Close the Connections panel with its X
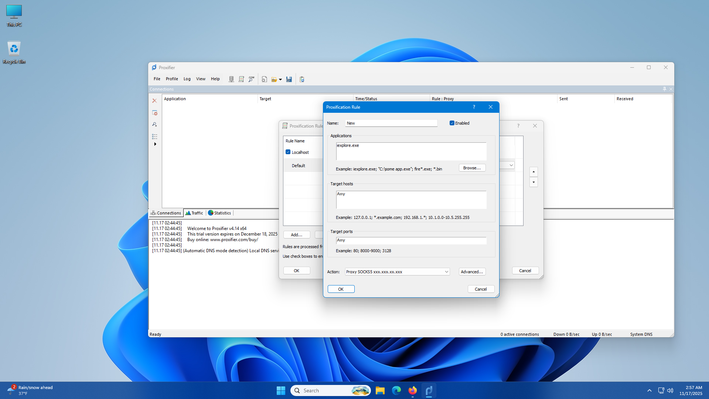Screen dimensions: 709x399 point(671,89)
